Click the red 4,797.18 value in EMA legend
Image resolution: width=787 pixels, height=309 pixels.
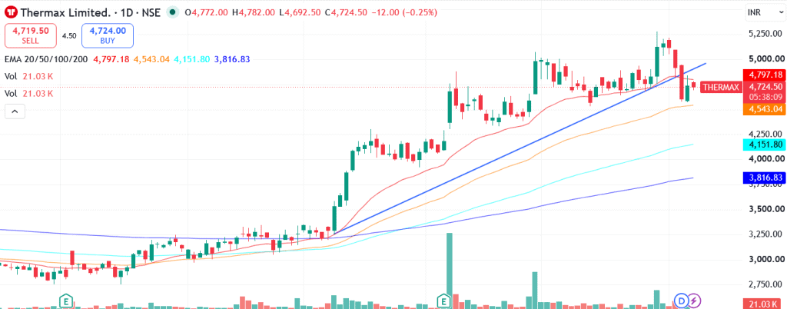pyautogui.click(x=111, y=59)
